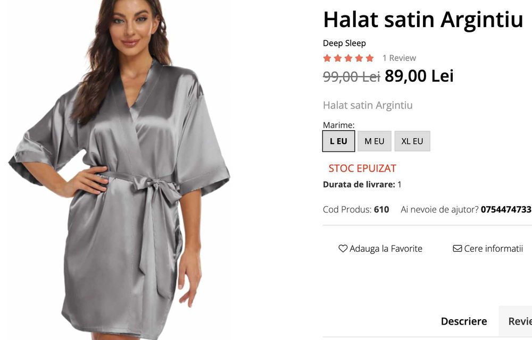532x340 pixels.
Task: Open the Deep Sleep brand link
Action: 344,44
